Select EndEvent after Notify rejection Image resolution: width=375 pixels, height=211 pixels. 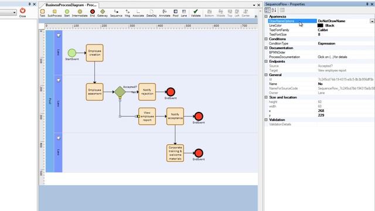pyautogui.click(x=171, y=92)
